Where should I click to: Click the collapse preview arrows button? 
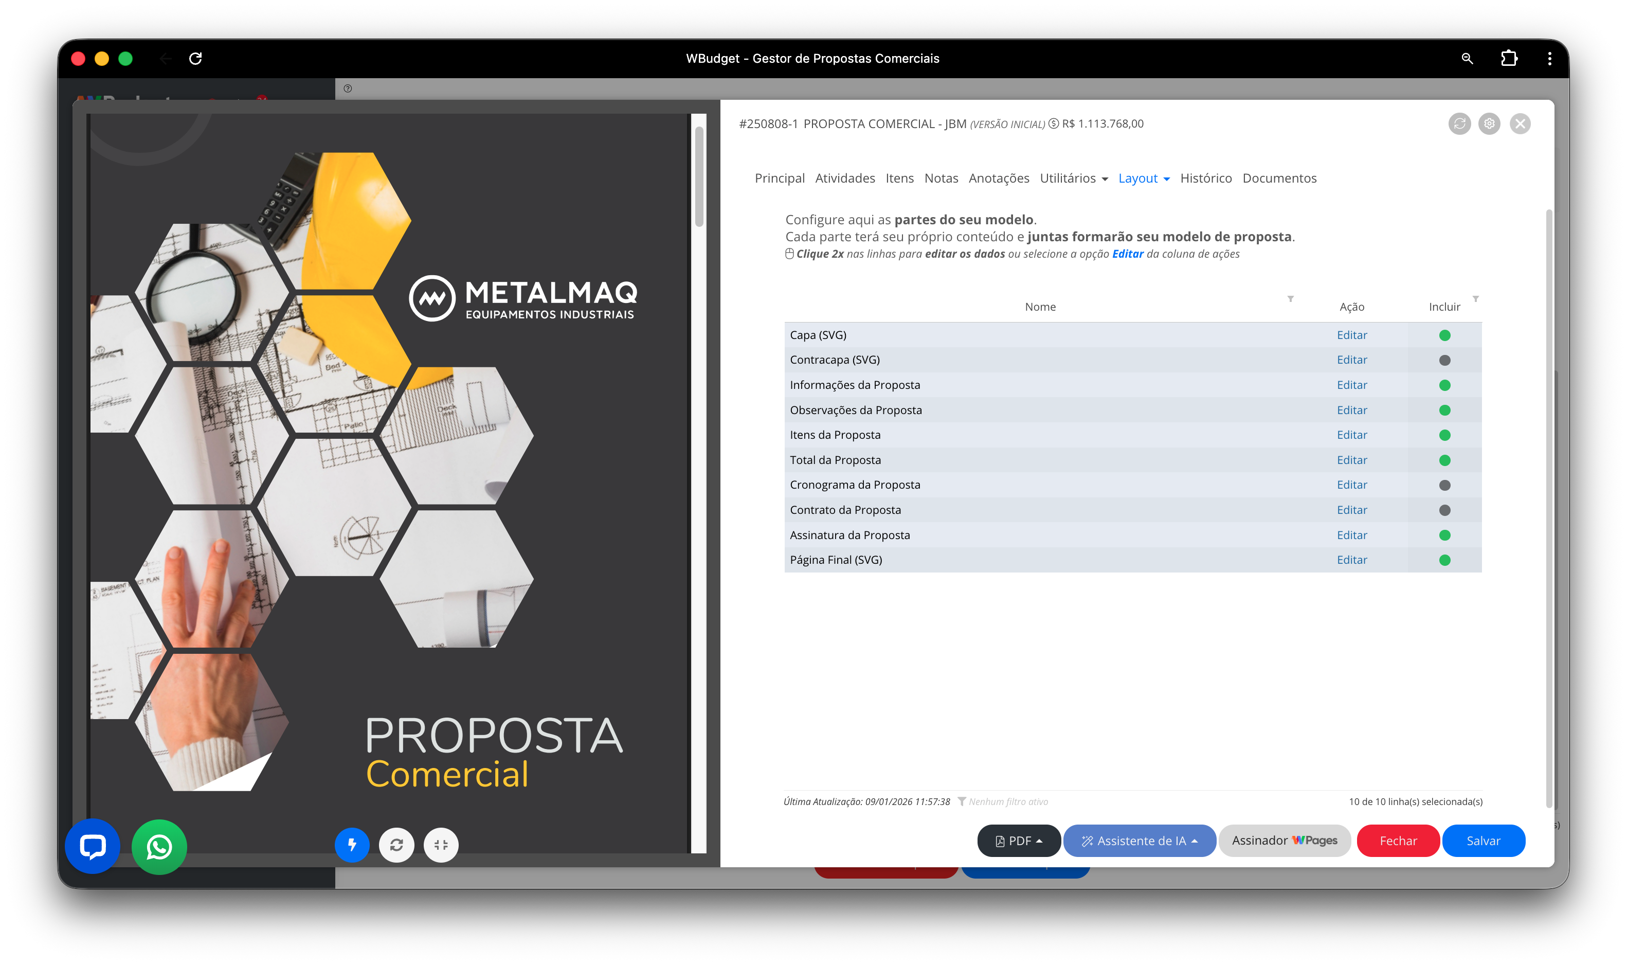[x=441, y=845]
